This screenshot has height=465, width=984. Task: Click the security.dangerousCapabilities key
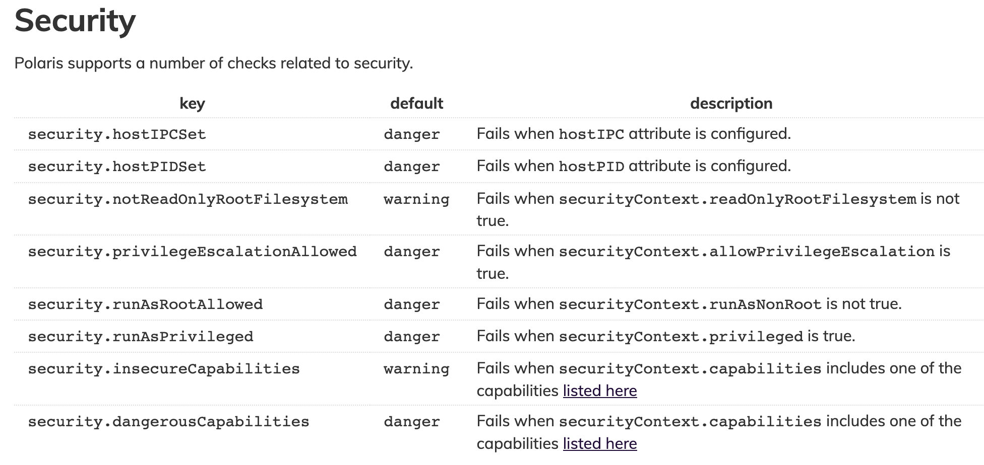click(x=168, y=422)
